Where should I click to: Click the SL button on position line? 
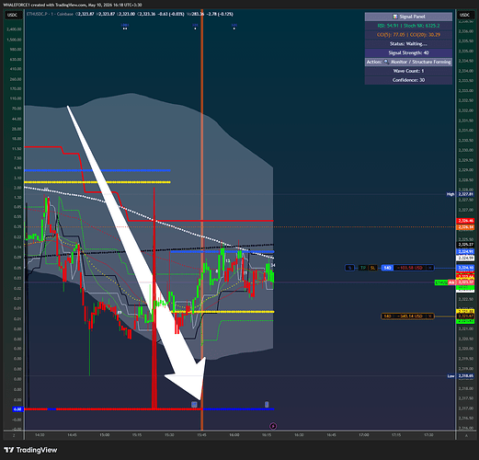[372, 268]
